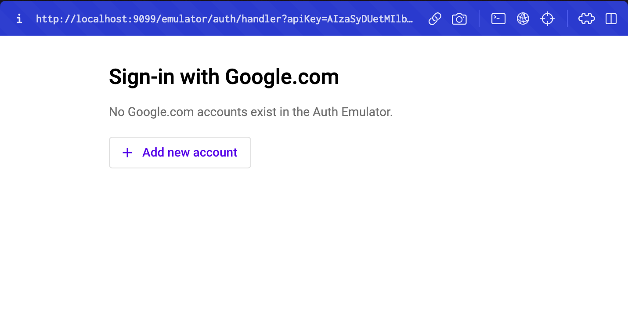Click the Add new account button
Image resolution: width=628 pixels, height=321 pixels.
(x=180, y=153)
